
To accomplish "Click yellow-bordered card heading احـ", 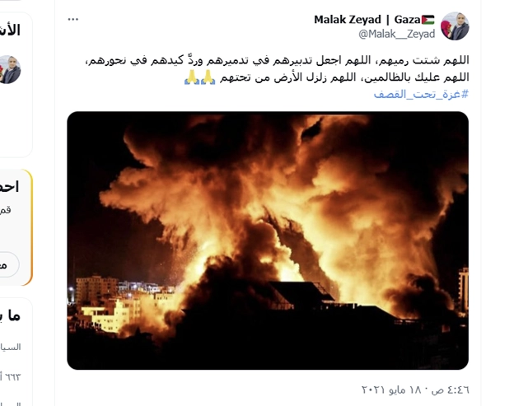I will pyautogui.click(x=9, y=187).
